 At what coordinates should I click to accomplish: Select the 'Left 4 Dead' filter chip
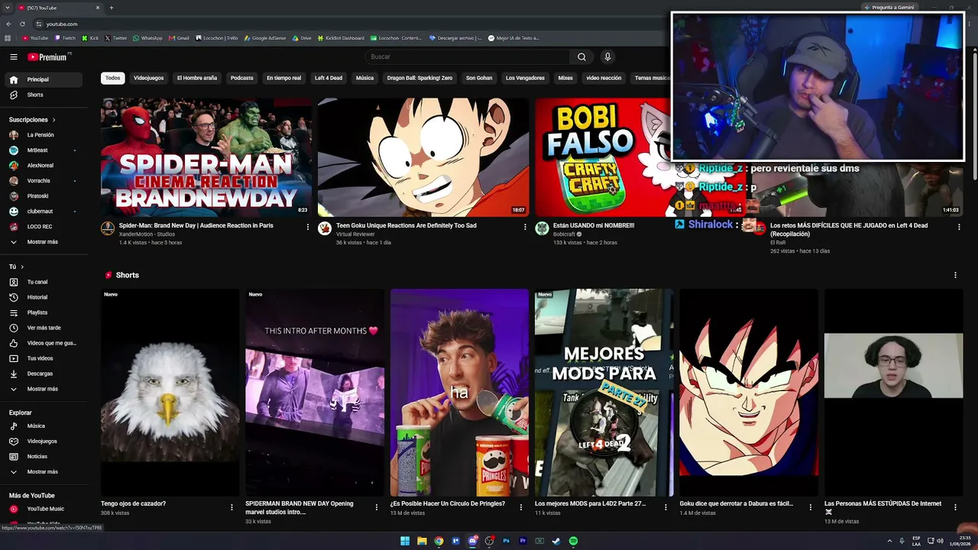coord(329,78)
